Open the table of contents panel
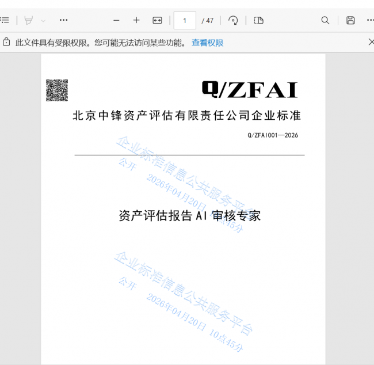 pos(5,20)
